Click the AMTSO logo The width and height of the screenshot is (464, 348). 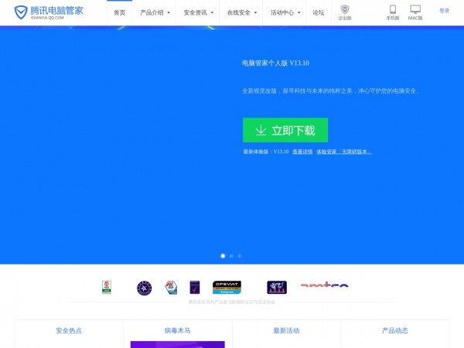tap(325, 285)
